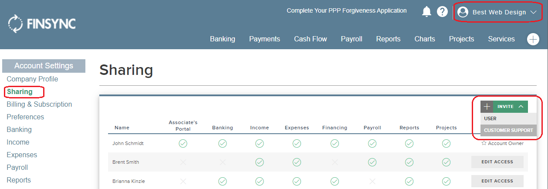Toggle Brent Smith's Income check
Screen dimensions: 548x189
[260, 162]
